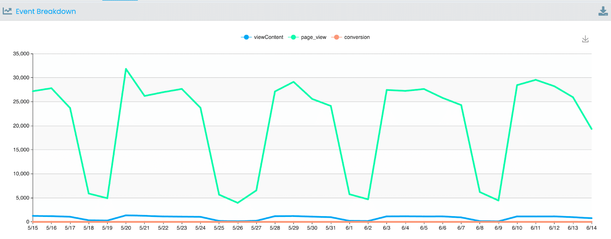The width and height of the screenshot is (611, 239).
Task: Click the conversion line point at 6/3
Action: [x=386, y=222]
